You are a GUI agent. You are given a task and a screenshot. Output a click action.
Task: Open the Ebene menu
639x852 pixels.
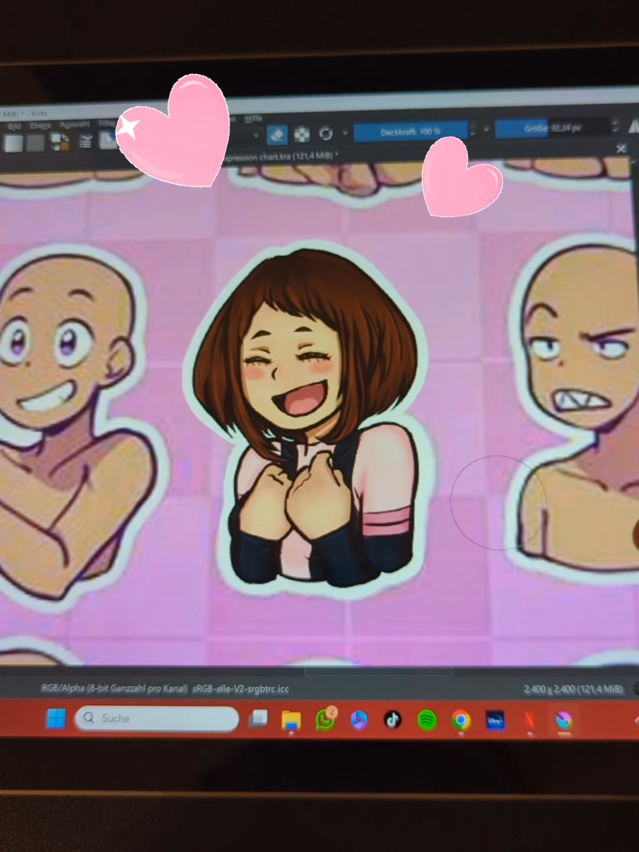click(41, 125)
